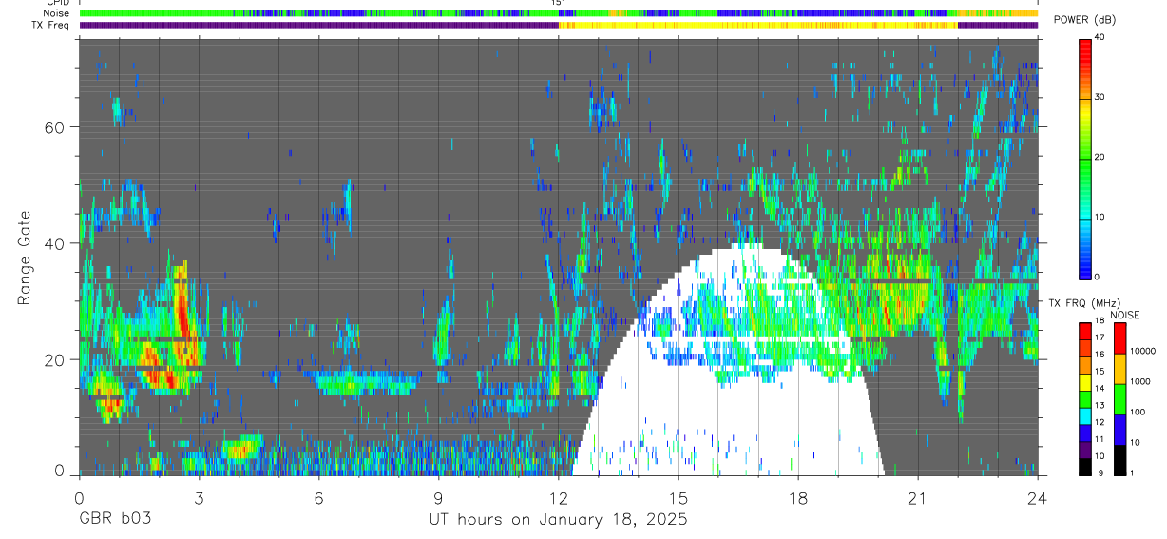Click the 24 tick label on the UT hours axis

(1037, 498)
